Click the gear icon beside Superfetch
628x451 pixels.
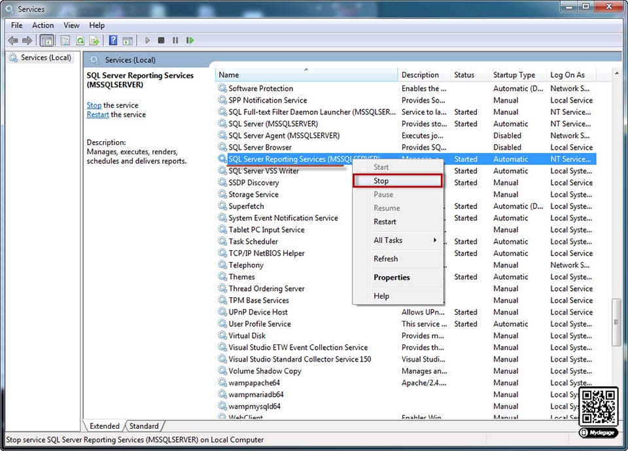click(x=222, y=206)
